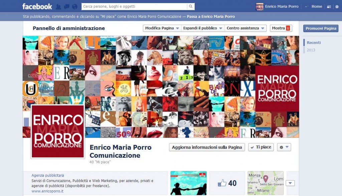Image resolution: width=342 pixels, height=196 pixels.
Task: Click the Mostra button
Action: pos(281,28)
